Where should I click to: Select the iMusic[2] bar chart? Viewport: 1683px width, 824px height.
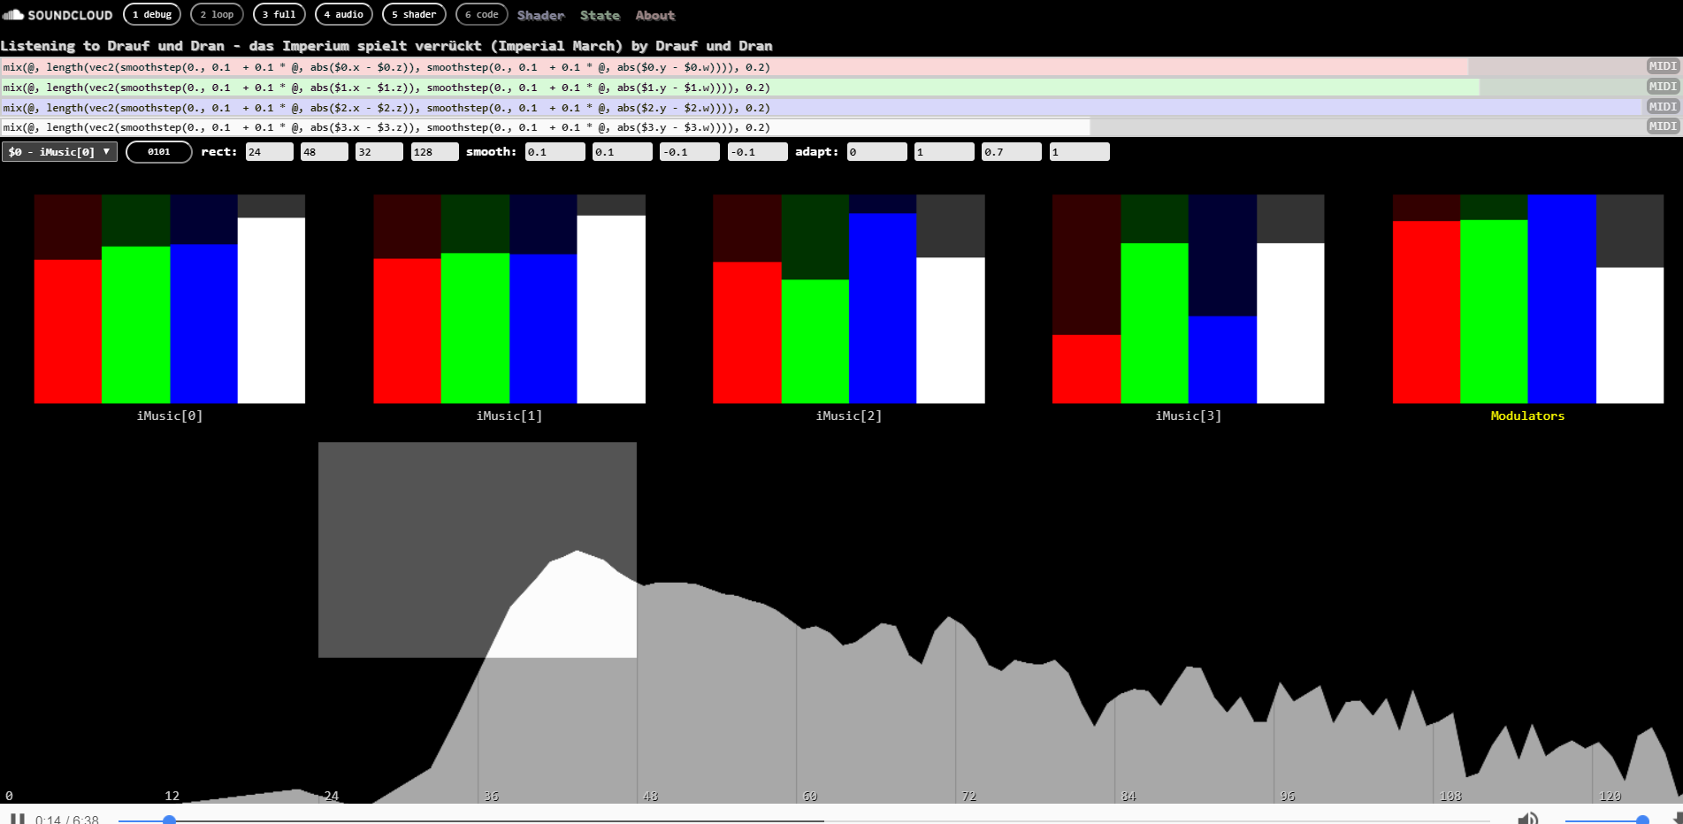849,299
